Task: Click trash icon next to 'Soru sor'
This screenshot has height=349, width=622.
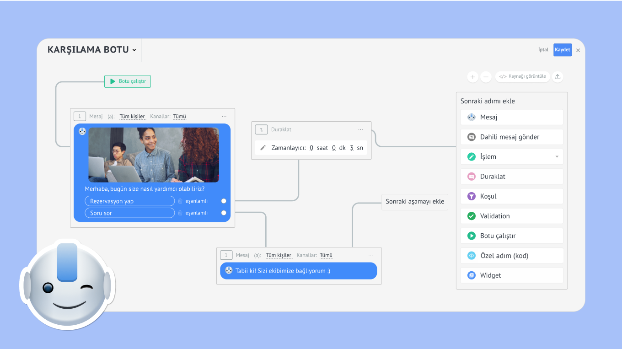Action: (180, 213)
